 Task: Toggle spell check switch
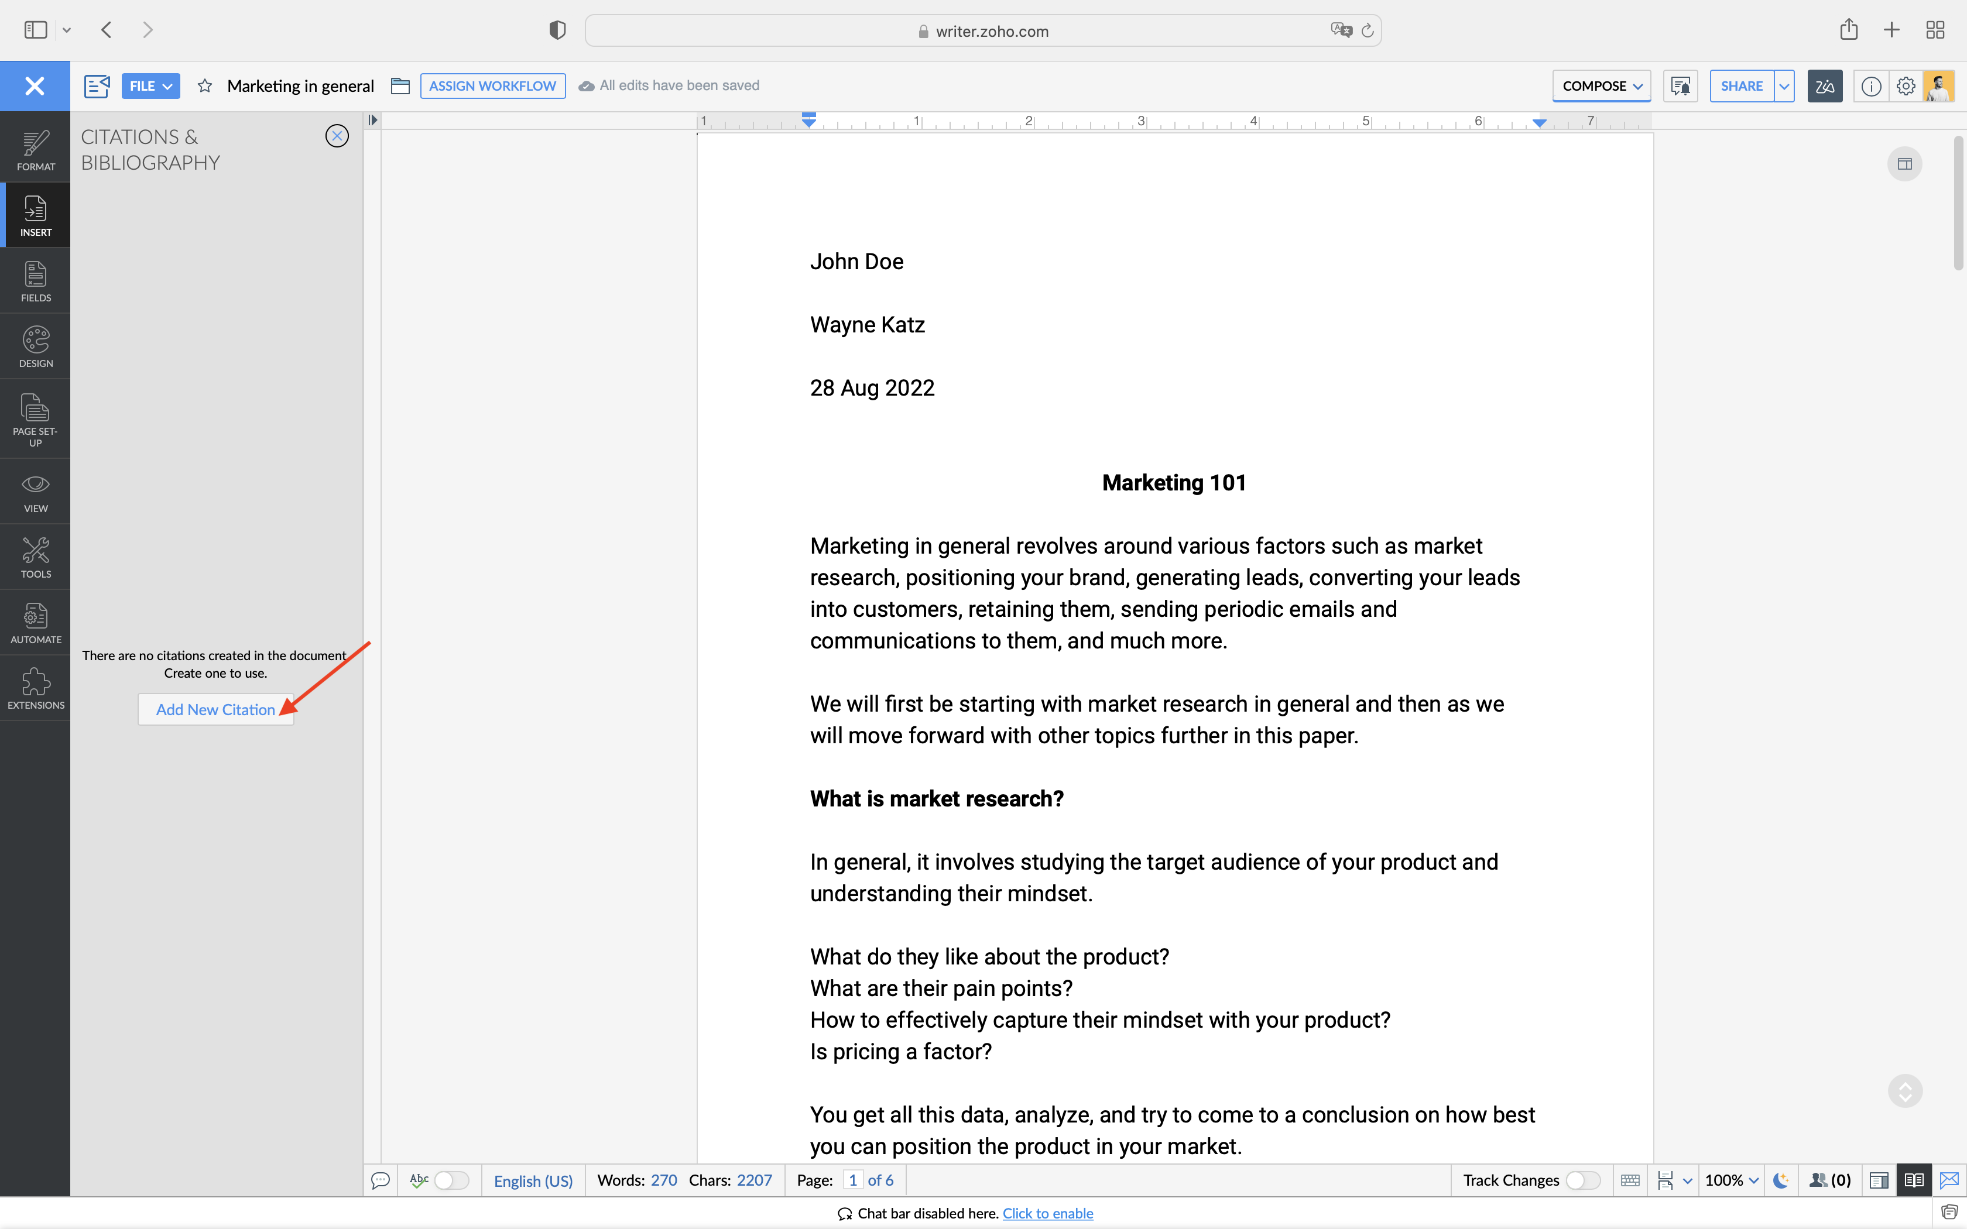click(x=451, y=1180)
